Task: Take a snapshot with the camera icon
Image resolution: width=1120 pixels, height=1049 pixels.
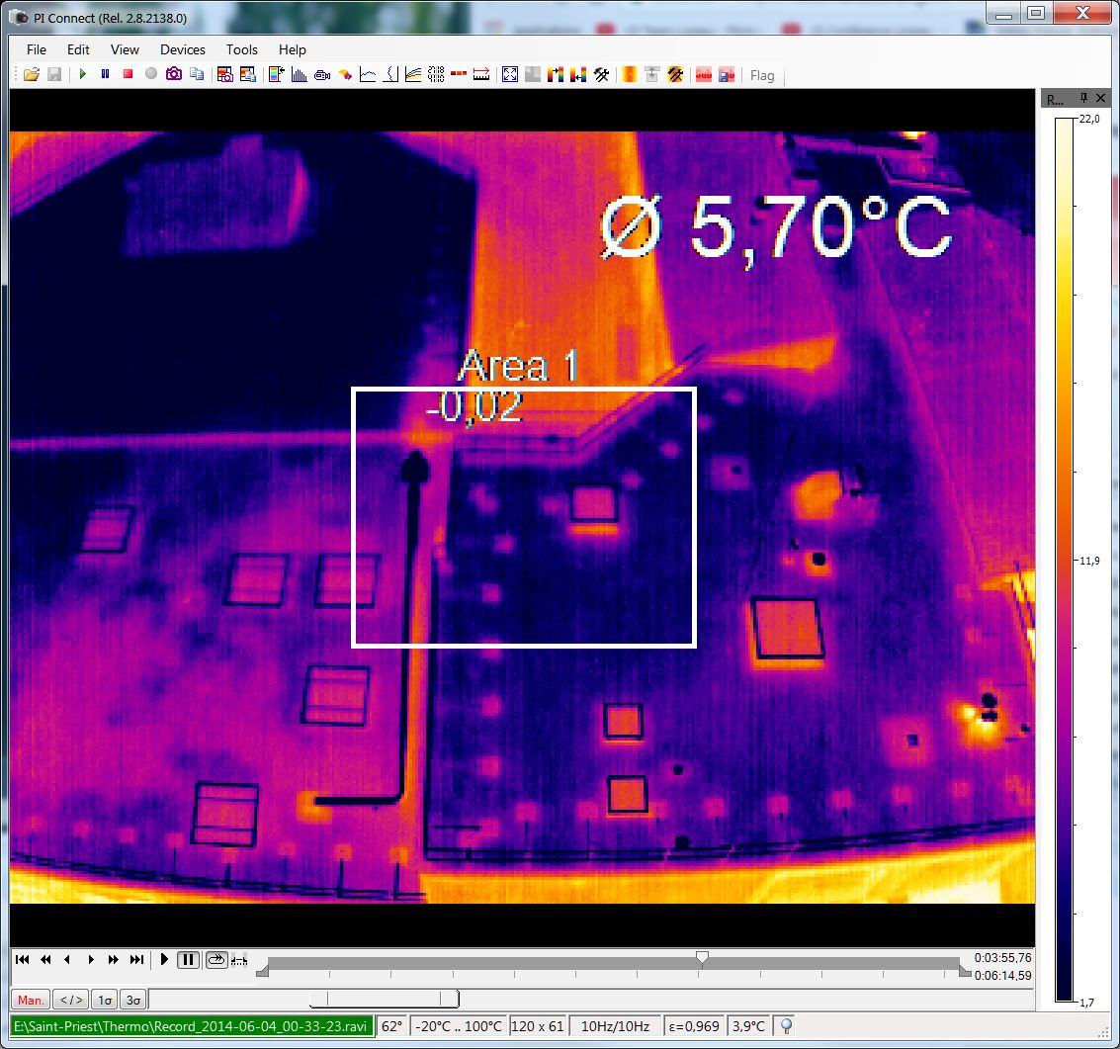Action: tap(174, 74)
